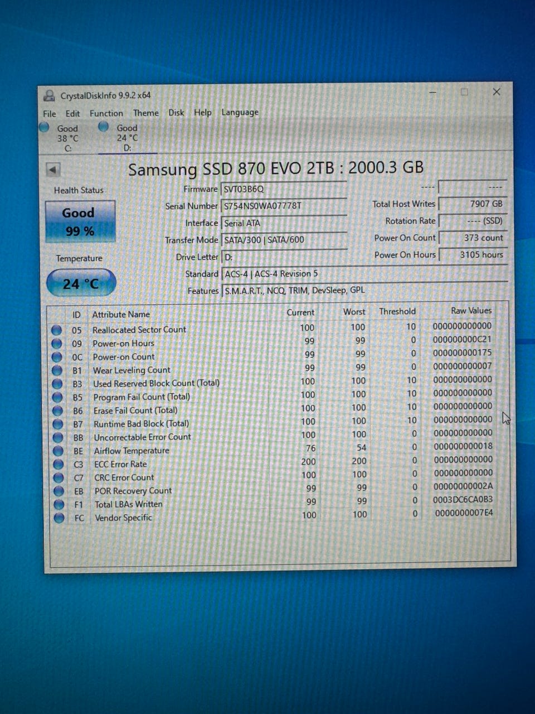Image resolution: width=535 pixels, height=714 pixels.
Task: Click status circle for Airflow Temperature
Action: pos(58,451)
